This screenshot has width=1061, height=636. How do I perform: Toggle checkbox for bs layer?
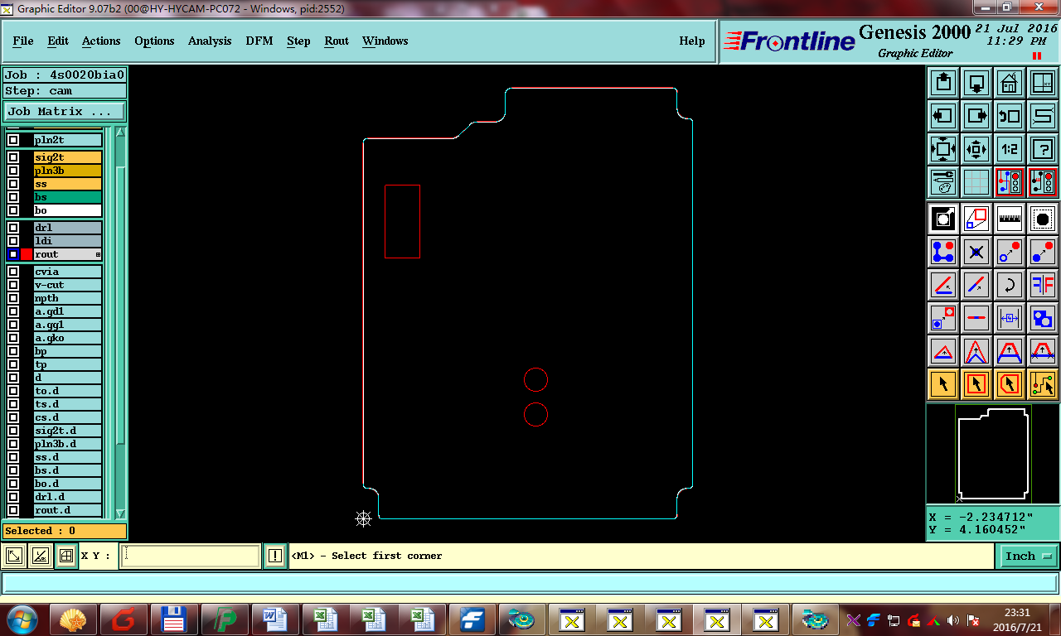pos(13,197)
